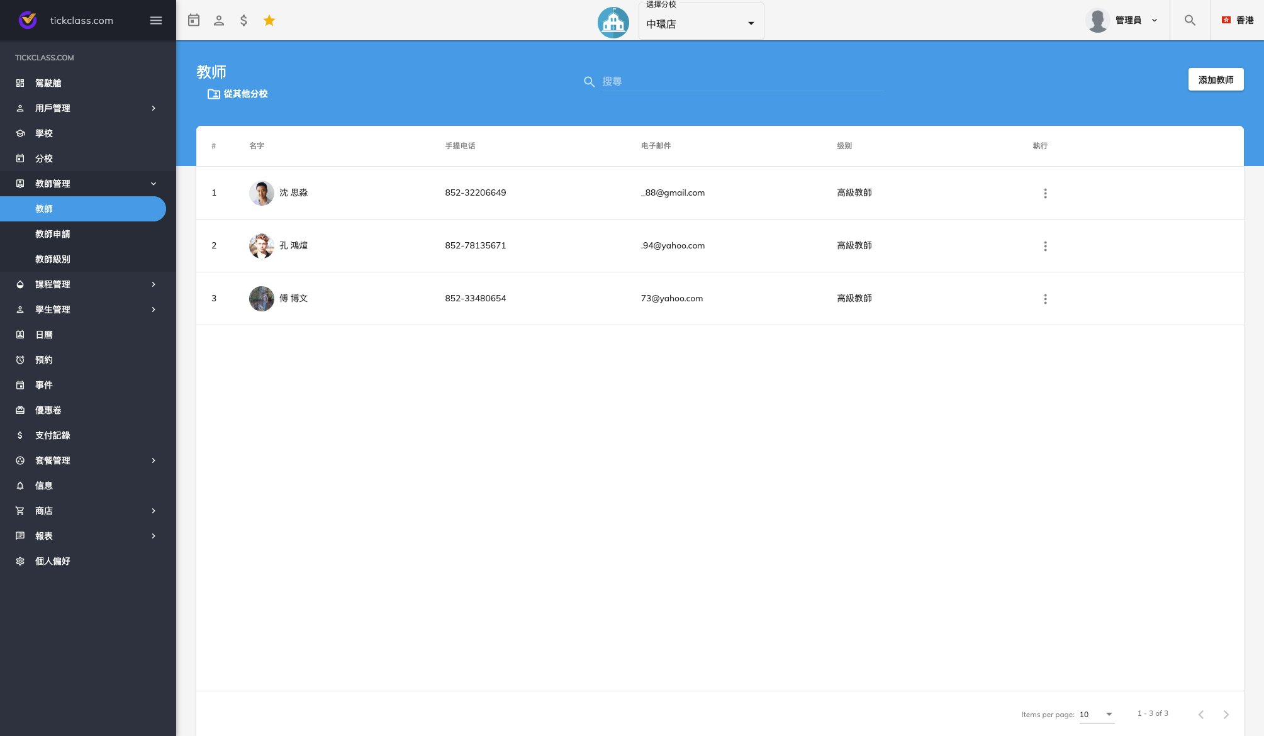The height and width of the screenshot is (736, 1264).
Task: Click the 添加教师 button
Action: point(1216,80)
